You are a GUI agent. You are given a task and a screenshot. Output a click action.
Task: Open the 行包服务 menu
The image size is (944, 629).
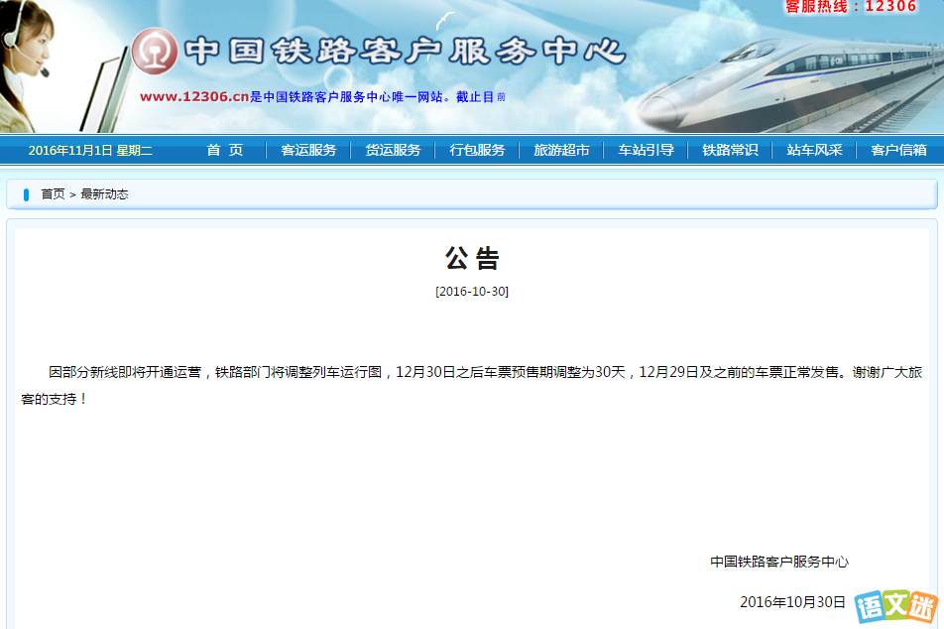point(477,151)
